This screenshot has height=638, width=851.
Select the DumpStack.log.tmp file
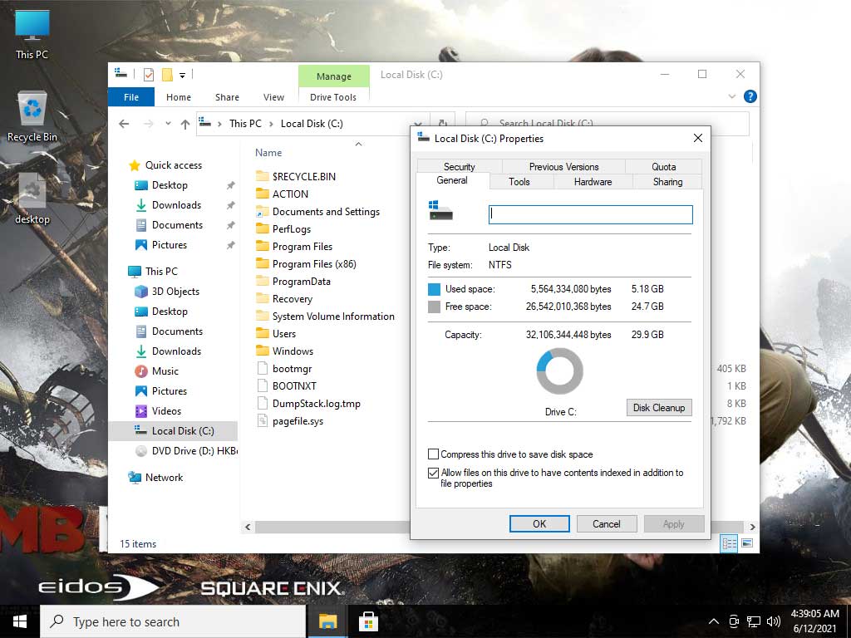tap(317, 403)
